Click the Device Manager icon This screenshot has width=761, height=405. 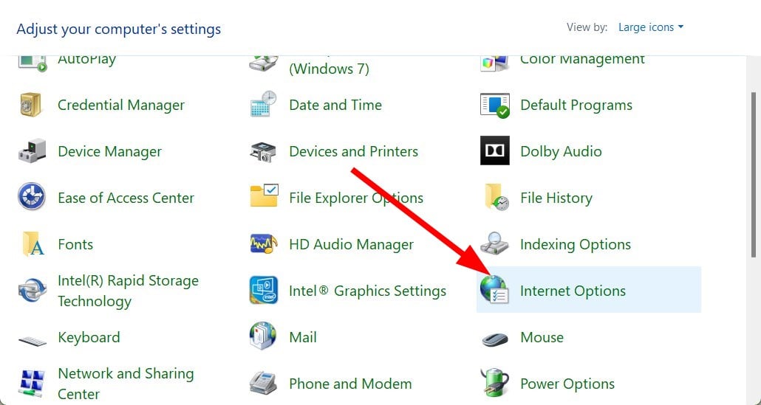pyautogui.click(x=32, y=150)
